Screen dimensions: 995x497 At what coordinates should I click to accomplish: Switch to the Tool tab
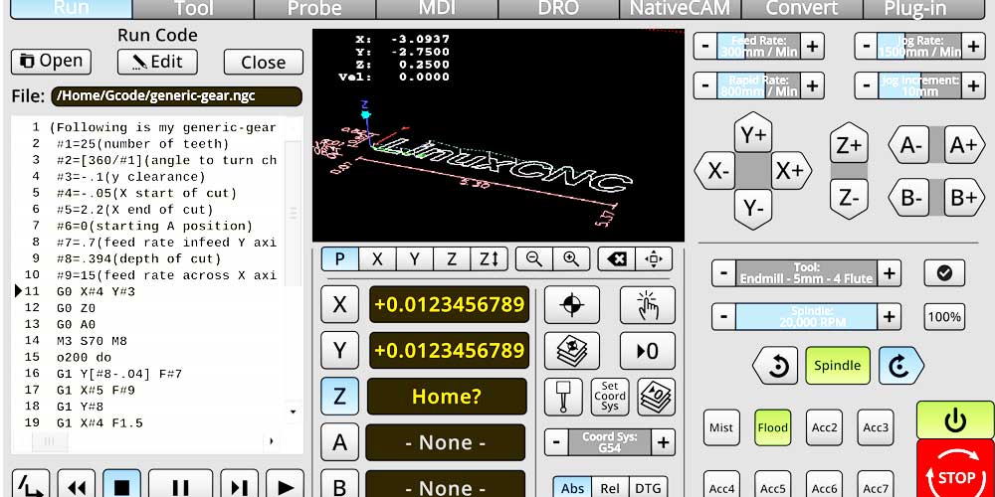(x=193, y=9)
